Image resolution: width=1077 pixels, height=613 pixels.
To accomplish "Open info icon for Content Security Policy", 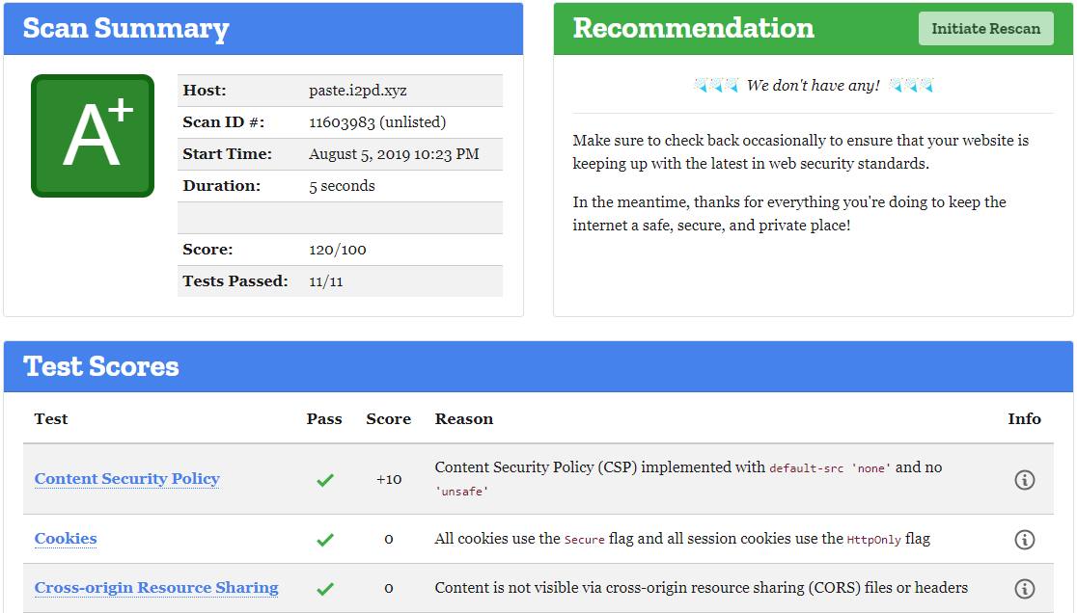I will pos(1025,479).
